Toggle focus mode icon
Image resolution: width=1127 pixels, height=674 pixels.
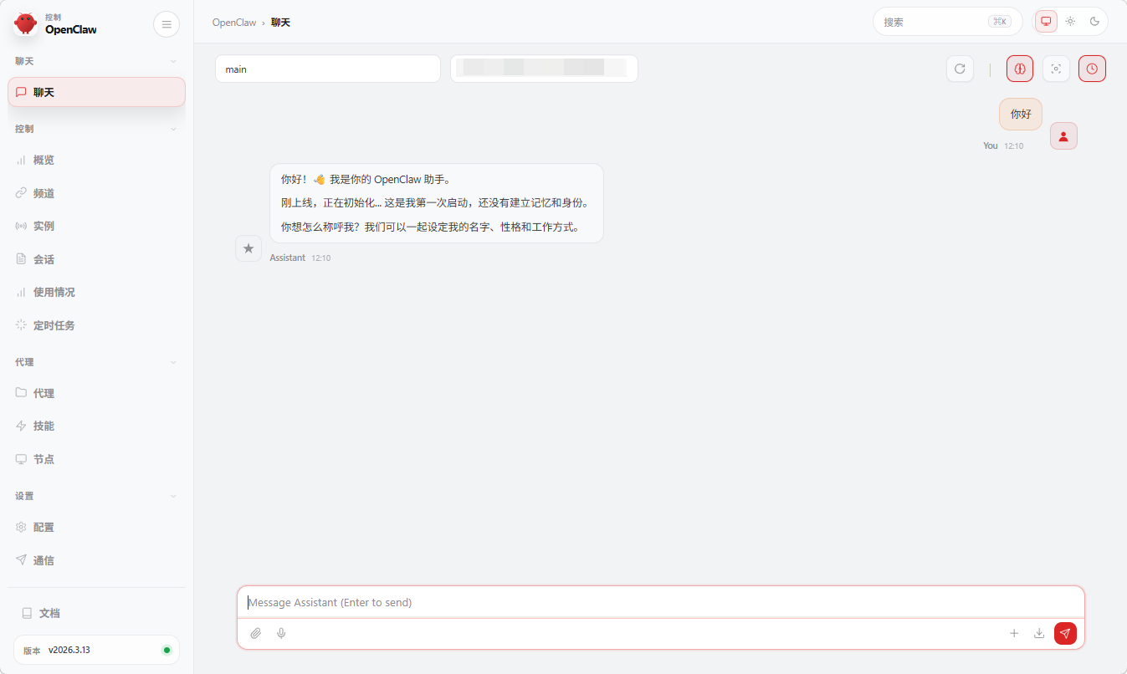1056,69
